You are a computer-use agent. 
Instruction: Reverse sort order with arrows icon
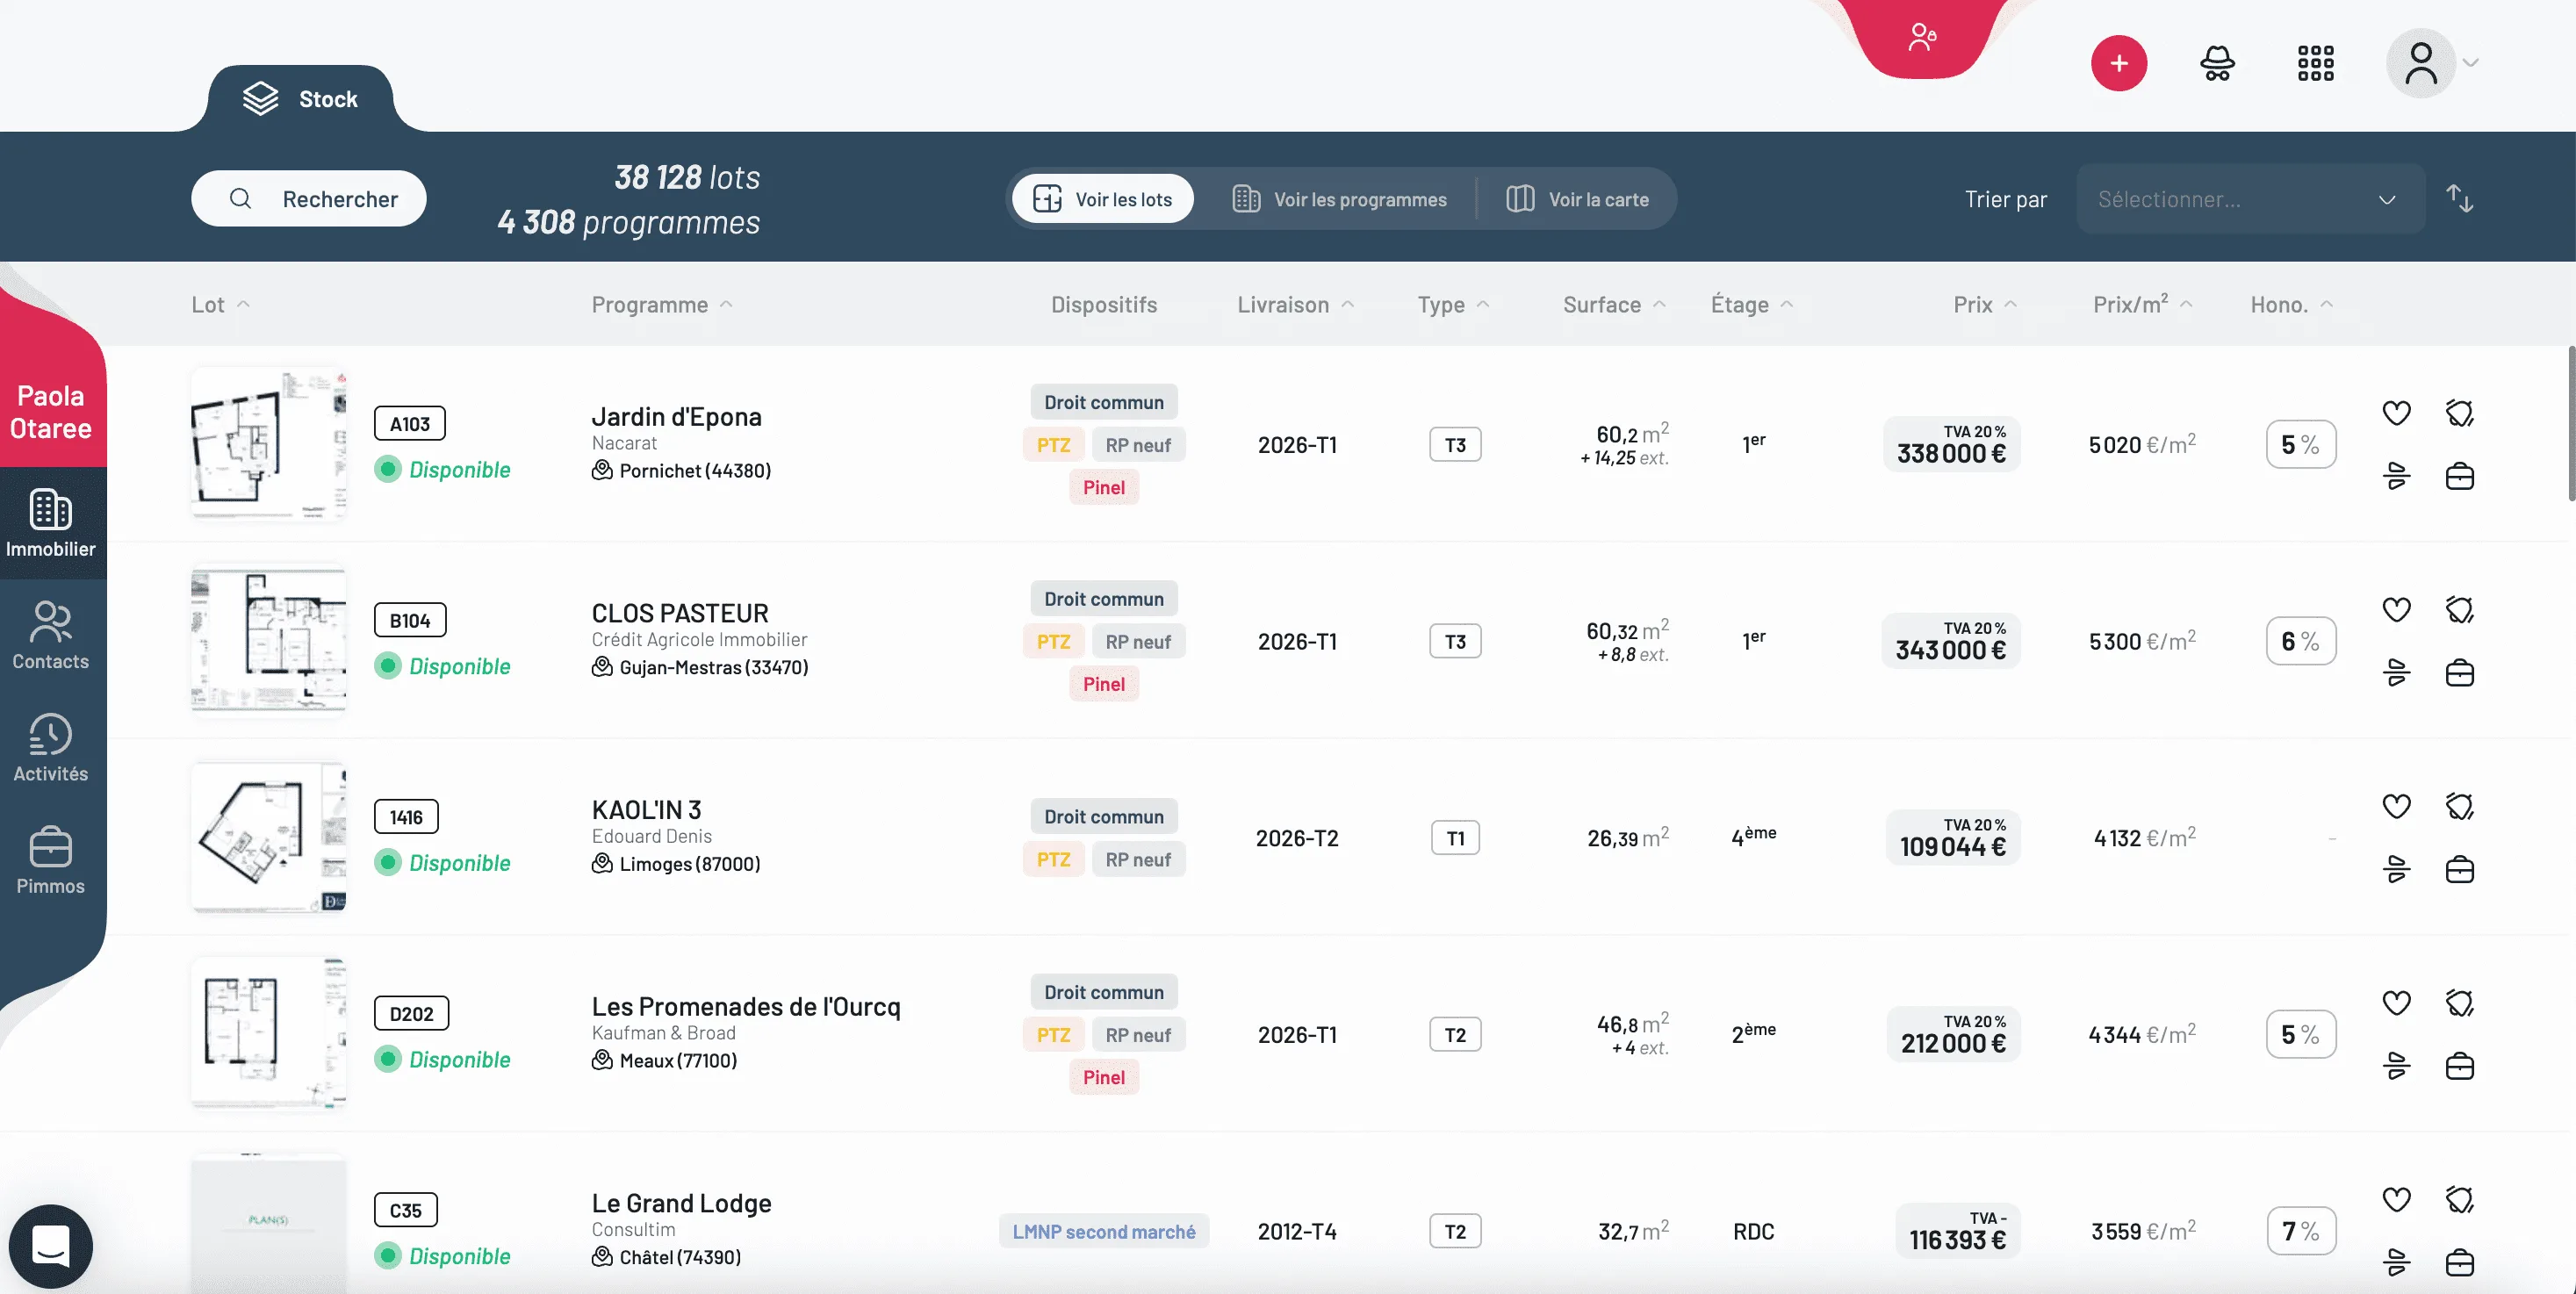tap(2459, 198)
